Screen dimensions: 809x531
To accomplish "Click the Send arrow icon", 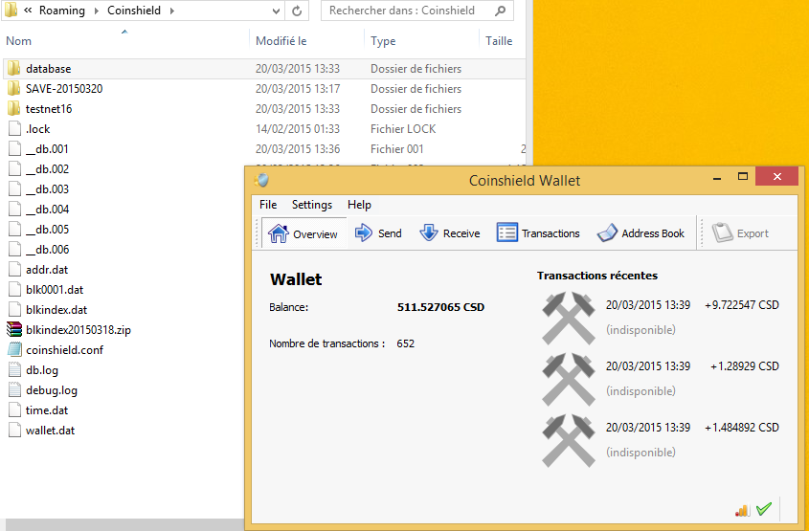I will (364, 233).
